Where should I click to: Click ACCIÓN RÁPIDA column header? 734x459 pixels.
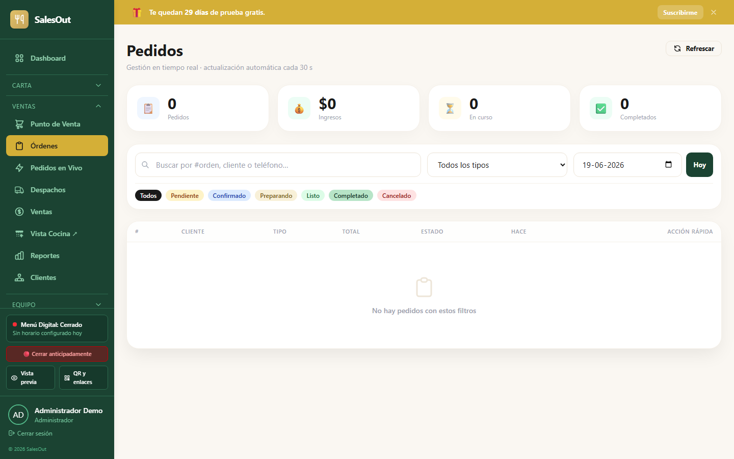point(690,232)
